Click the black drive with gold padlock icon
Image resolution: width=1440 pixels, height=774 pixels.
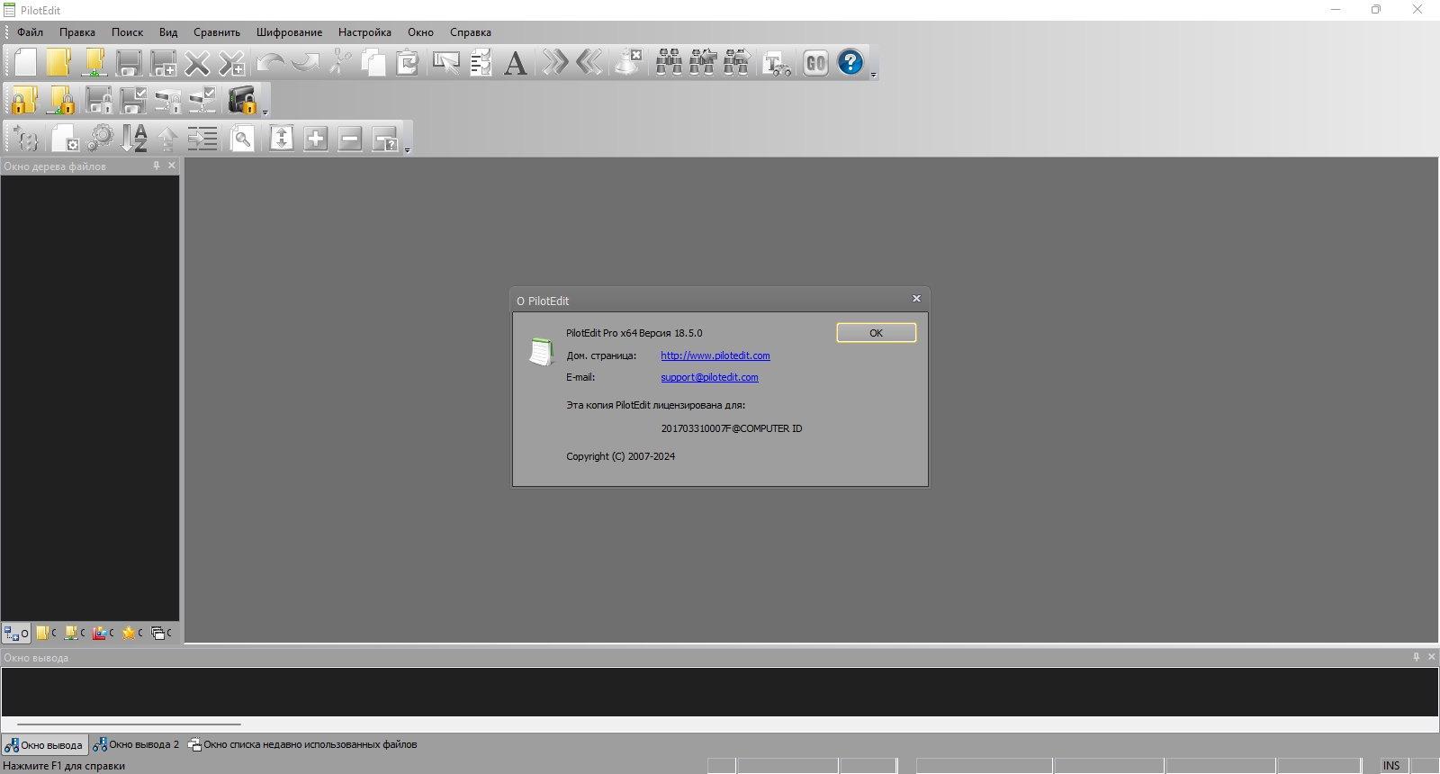tap(243, 100)
